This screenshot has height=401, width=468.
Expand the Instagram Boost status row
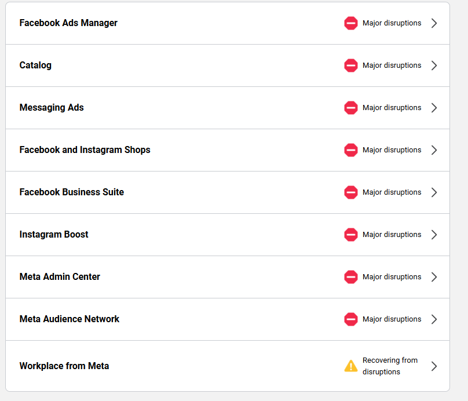pyautogui.click(x=434, y=235)
